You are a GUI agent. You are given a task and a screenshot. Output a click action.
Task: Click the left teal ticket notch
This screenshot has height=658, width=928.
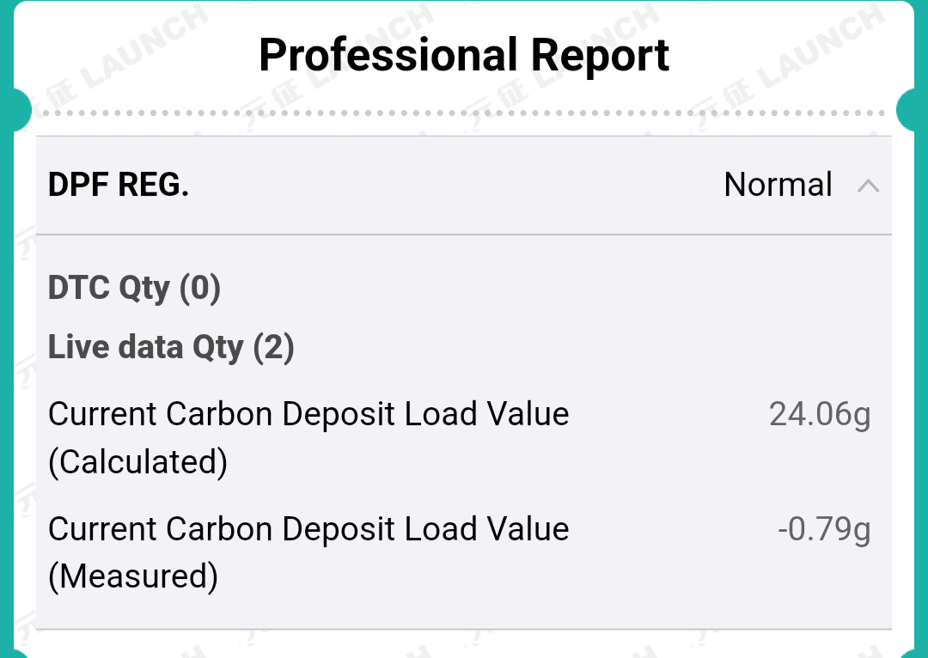(15, 110)
